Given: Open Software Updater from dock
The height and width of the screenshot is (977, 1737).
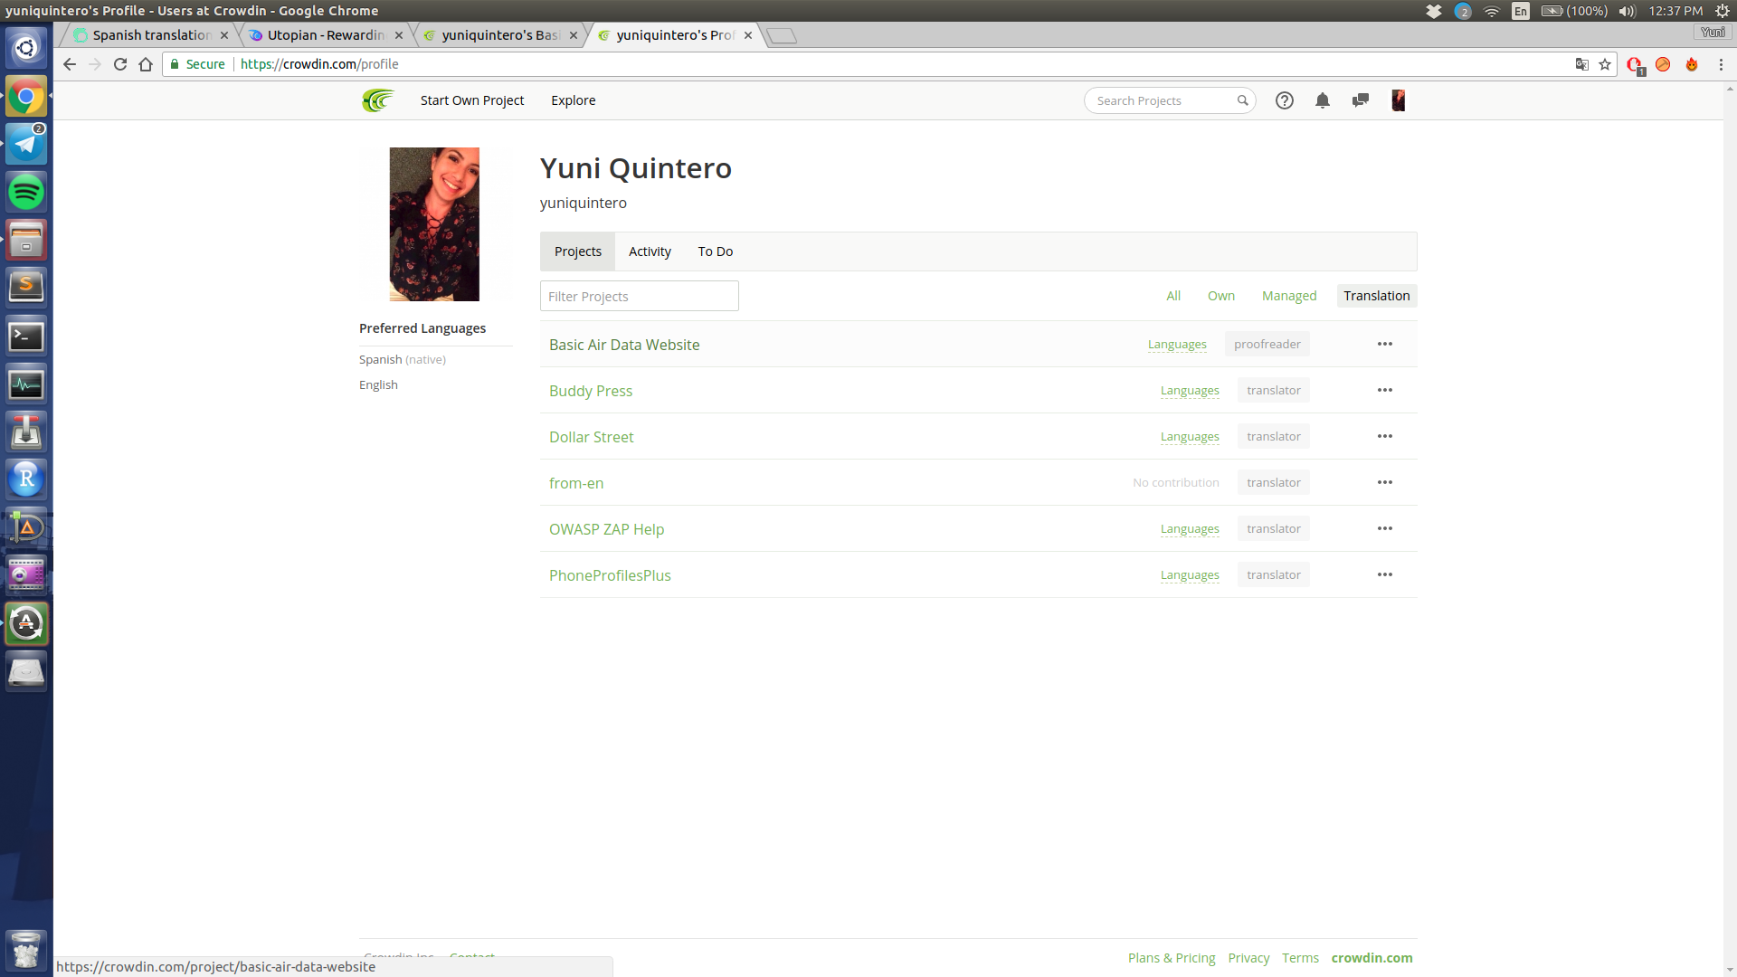Looking at the screenshot, I should tap(26, 623).
